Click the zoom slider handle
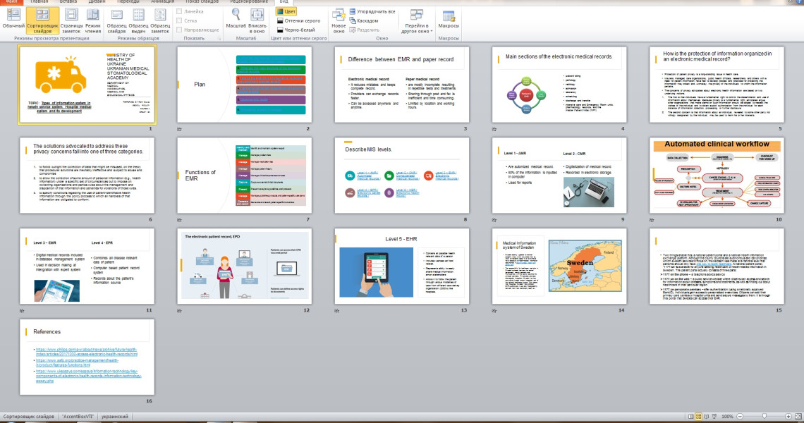Viewport: 804px width, 423px height. click(764, 417)
